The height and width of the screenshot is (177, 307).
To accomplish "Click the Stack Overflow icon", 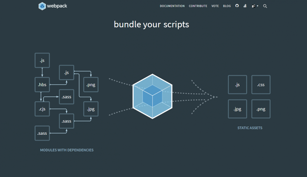I will (x=245, y=6).
